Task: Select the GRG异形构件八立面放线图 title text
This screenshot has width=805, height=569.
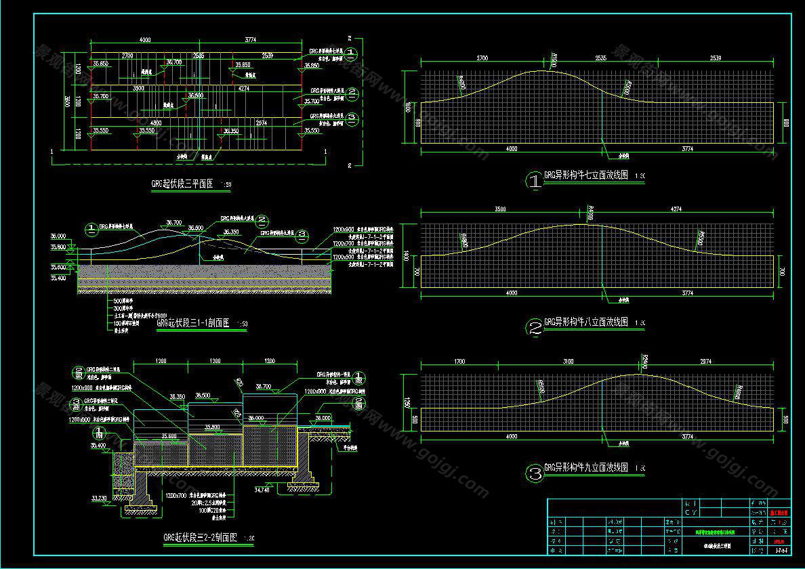Action: pyautogui.click(x=587, y=321)
